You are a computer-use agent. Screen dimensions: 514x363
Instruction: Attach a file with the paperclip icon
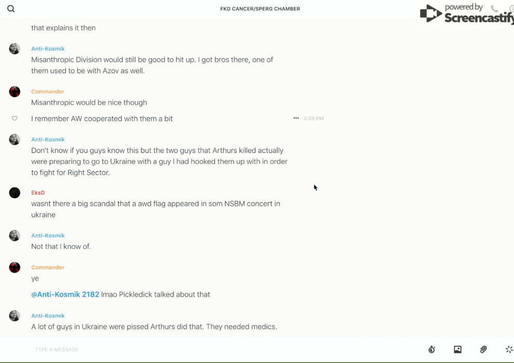coord(483,350)
